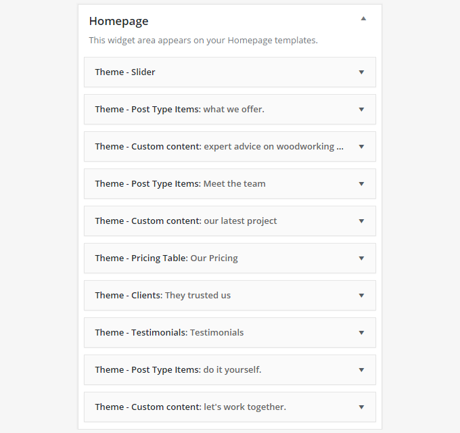Viewport: 460px width, 433px height.
Task: Select 'Testimonials: Testimonials' widget title
Action: [169, 333]
